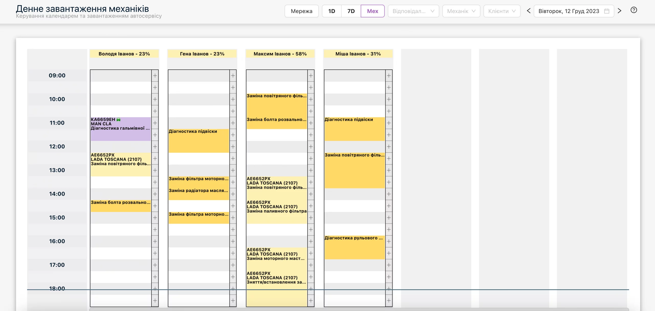This screenshot has height=311, width=655.
Task: Open Гена's Заміна фільтра моторно task at 13:30
Action: 199,182
